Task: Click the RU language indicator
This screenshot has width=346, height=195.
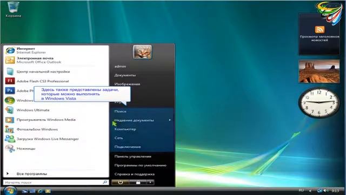Action: 301,190
